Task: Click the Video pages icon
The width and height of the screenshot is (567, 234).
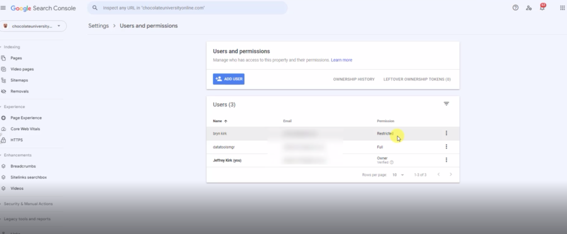Action: pos(4,69)
